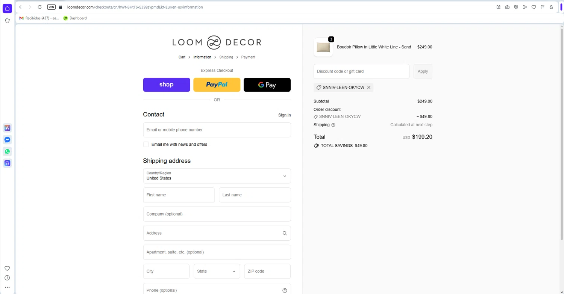Click the send/flow arrow icon in address bar
The height and width of the screenshot is (294, 564).
[x=525, y=7]
